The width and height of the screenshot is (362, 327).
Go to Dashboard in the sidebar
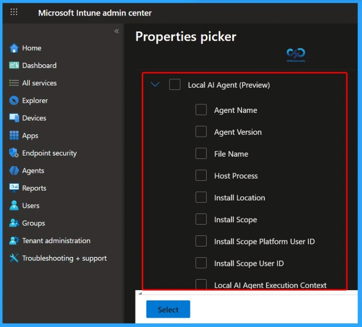(x=39, y=65)
